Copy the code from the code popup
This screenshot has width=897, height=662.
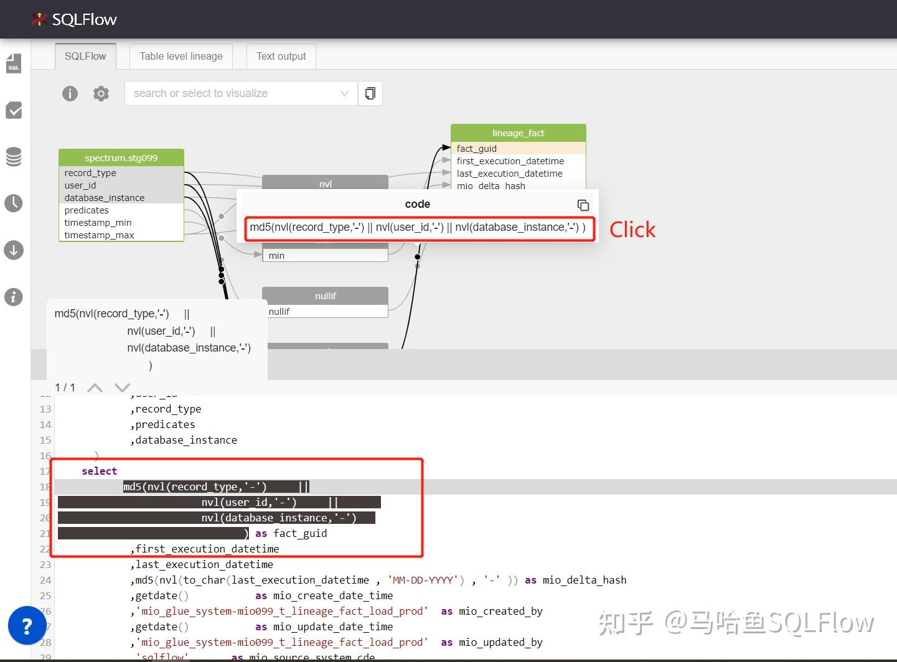pyautogui.click(x=583, y=205)
